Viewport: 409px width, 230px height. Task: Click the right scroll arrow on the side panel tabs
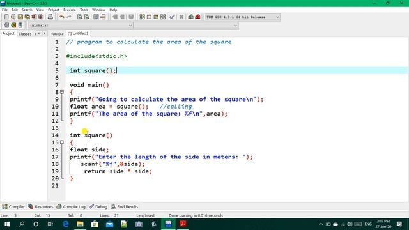click(45, 33)
